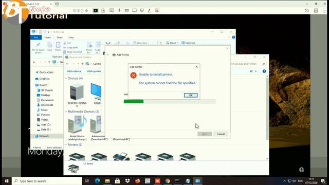This screenshot has height=185, width=329.
Task: Open the New item dropdown
Action: [141, 43]
